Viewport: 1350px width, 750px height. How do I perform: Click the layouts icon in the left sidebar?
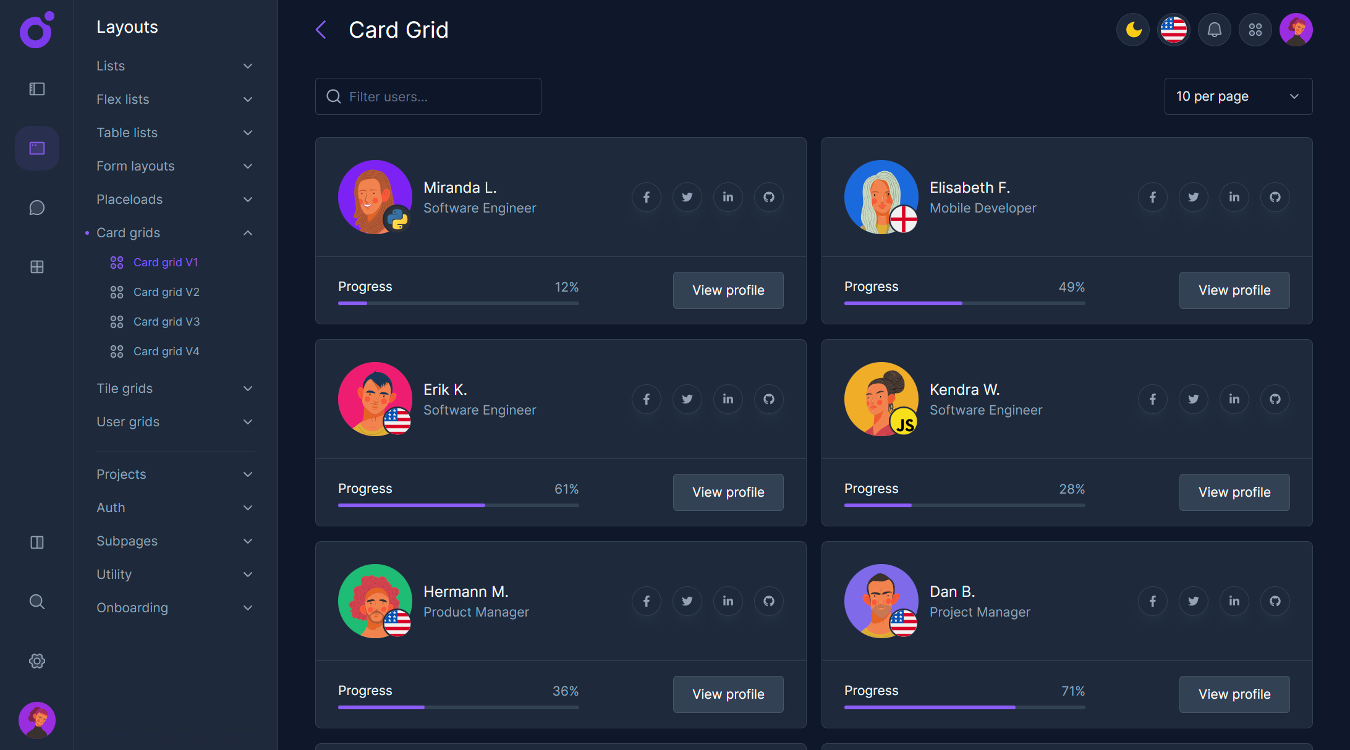36,148
